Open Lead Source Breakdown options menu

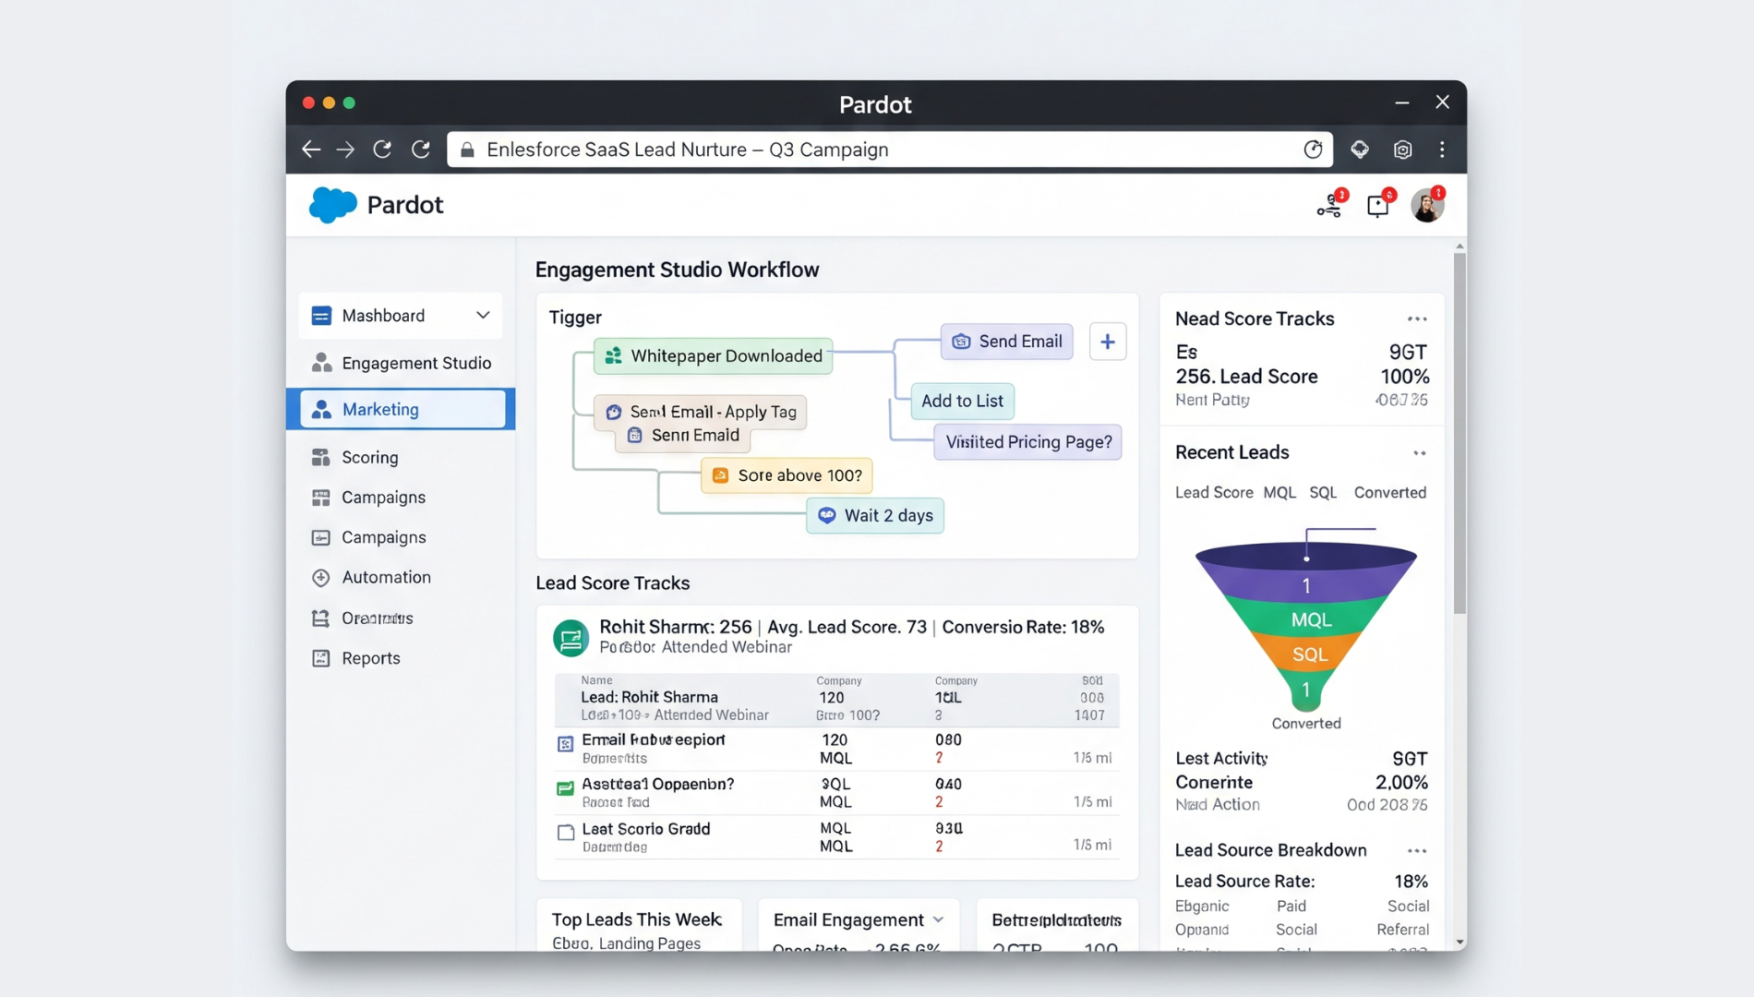[x=1417, y=851]
